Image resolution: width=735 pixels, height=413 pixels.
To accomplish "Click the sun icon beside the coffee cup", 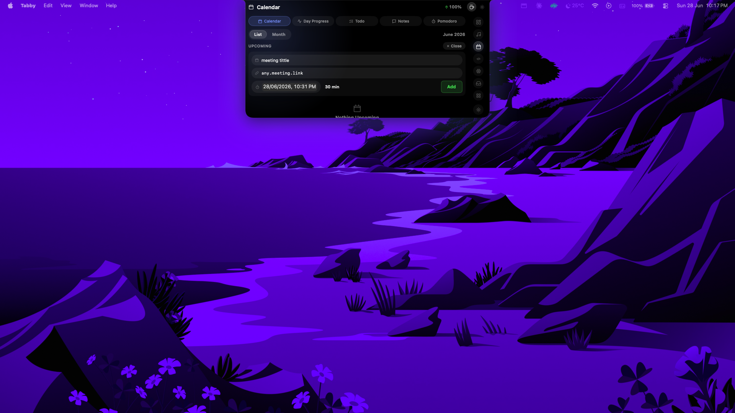I will (482, 7).
